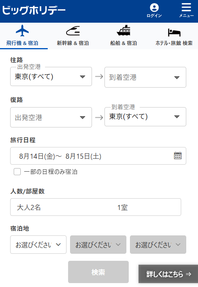Image resolution: width=198 pixels, height=287 pixels.
Task: Open the ログイン user account icon
Action: pyautogui.click(x=154, y=8)
